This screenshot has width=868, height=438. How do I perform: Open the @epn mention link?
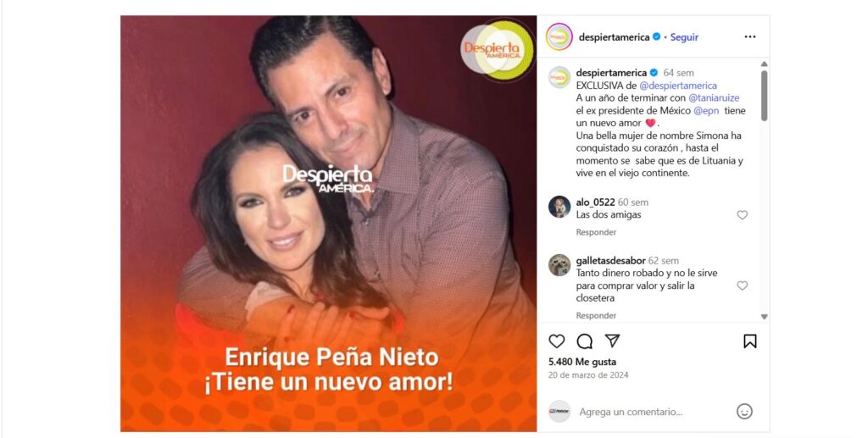pyautogui.click(x=706, y=111)
